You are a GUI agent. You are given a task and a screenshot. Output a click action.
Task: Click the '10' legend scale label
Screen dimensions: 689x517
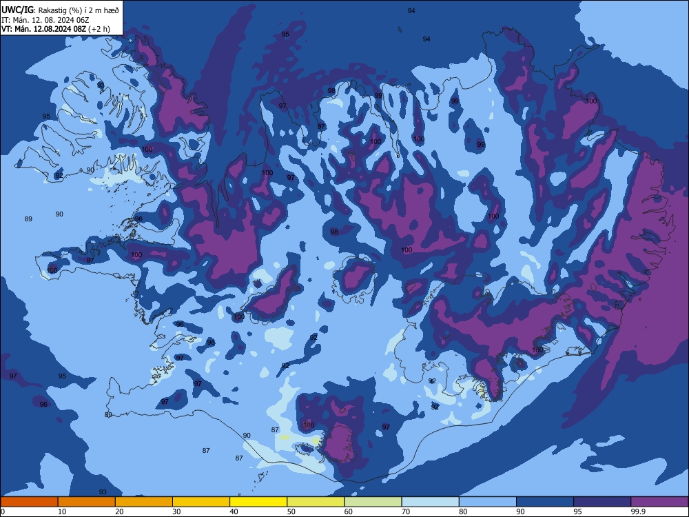point(62,511)
